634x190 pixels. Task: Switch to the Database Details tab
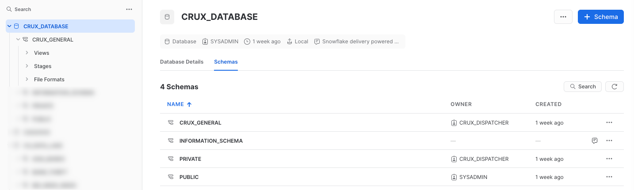182,62
